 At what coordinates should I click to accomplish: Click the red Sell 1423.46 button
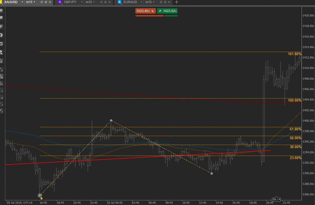coord(146,11)
